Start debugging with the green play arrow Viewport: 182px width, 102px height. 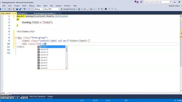(62, 9)
